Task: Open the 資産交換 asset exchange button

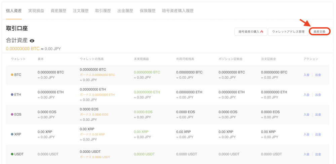Action: [319, 32]
